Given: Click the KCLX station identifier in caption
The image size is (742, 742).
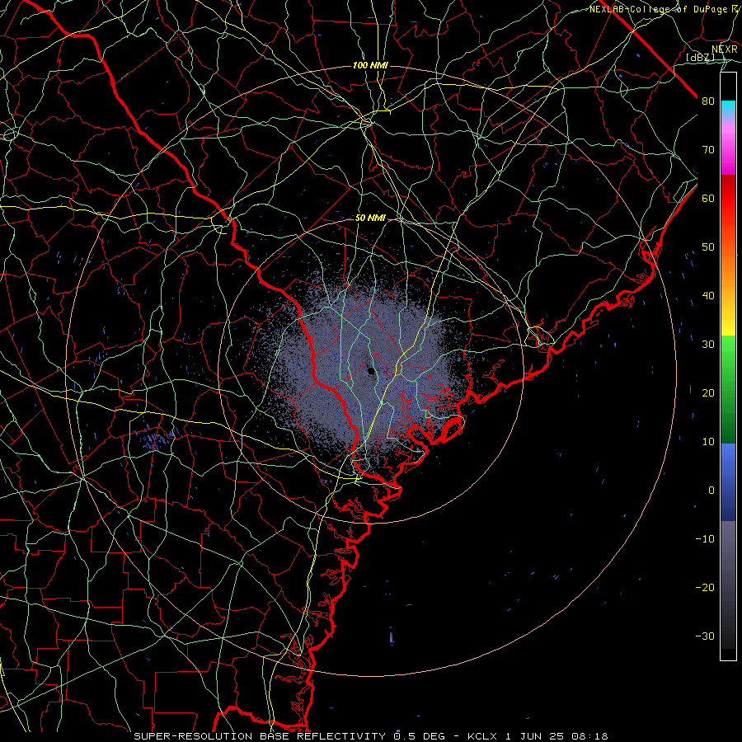Looking at the screenshot, I should pos(482,736).
